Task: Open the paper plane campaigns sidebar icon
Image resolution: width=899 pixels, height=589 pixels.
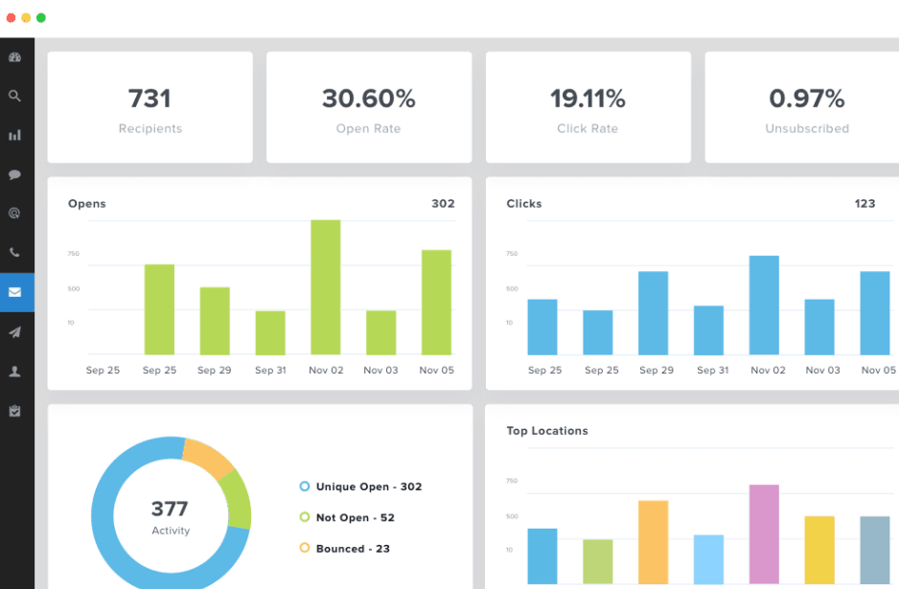Action: pyautogui.click(x=15, y=332)
